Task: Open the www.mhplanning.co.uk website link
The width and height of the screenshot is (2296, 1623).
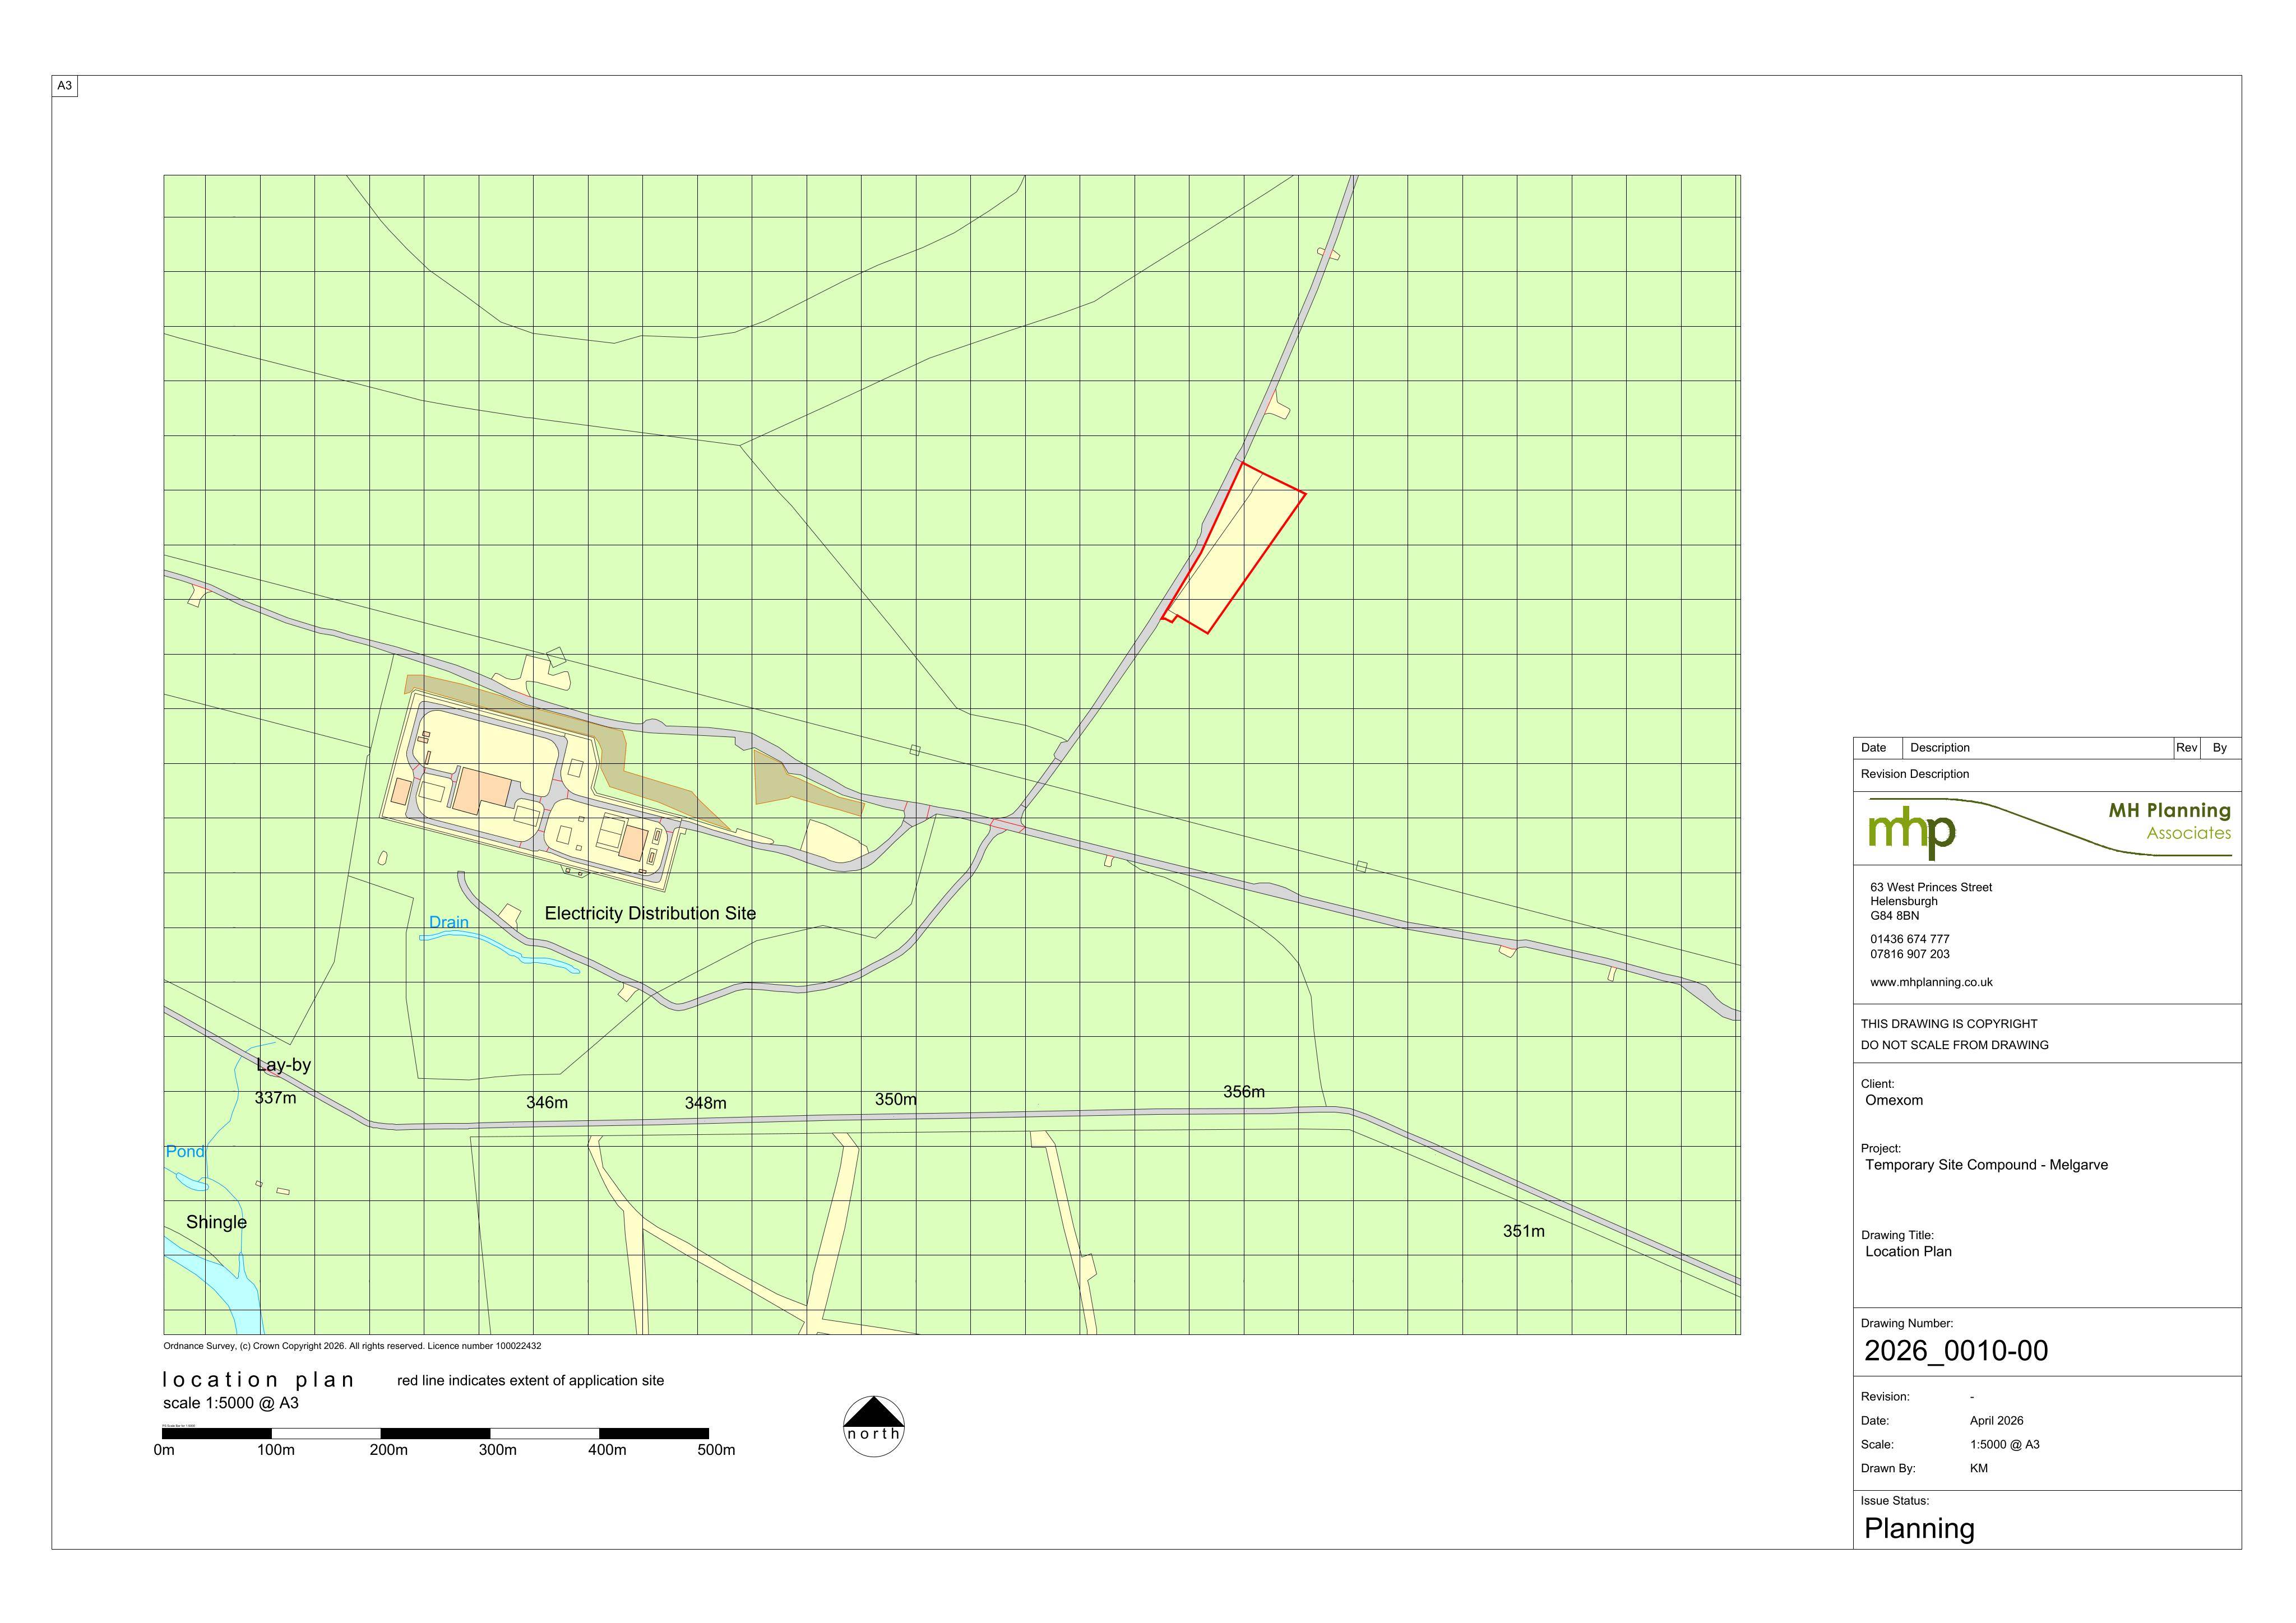Action: click(1931, 982)
